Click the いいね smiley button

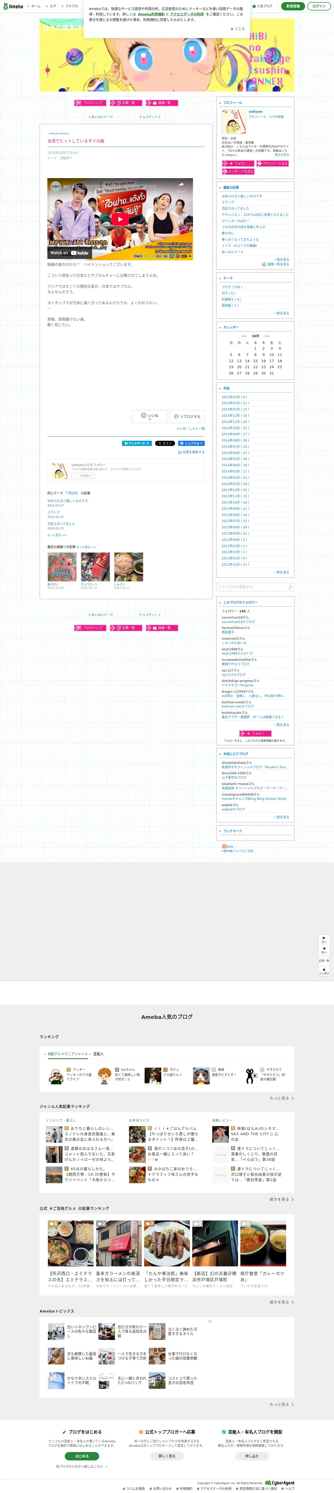(150, 416)
